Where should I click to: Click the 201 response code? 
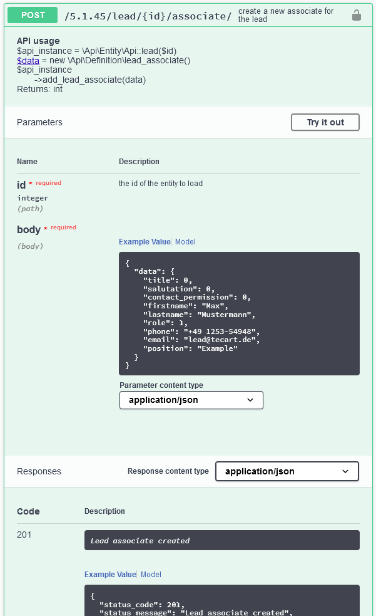click(24, 535)
